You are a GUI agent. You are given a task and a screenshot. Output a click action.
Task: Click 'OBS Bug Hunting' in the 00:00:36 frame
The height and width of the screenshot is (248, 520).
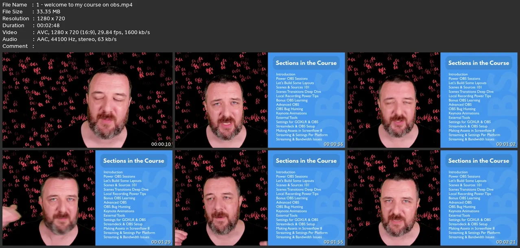tap(289, 109)
